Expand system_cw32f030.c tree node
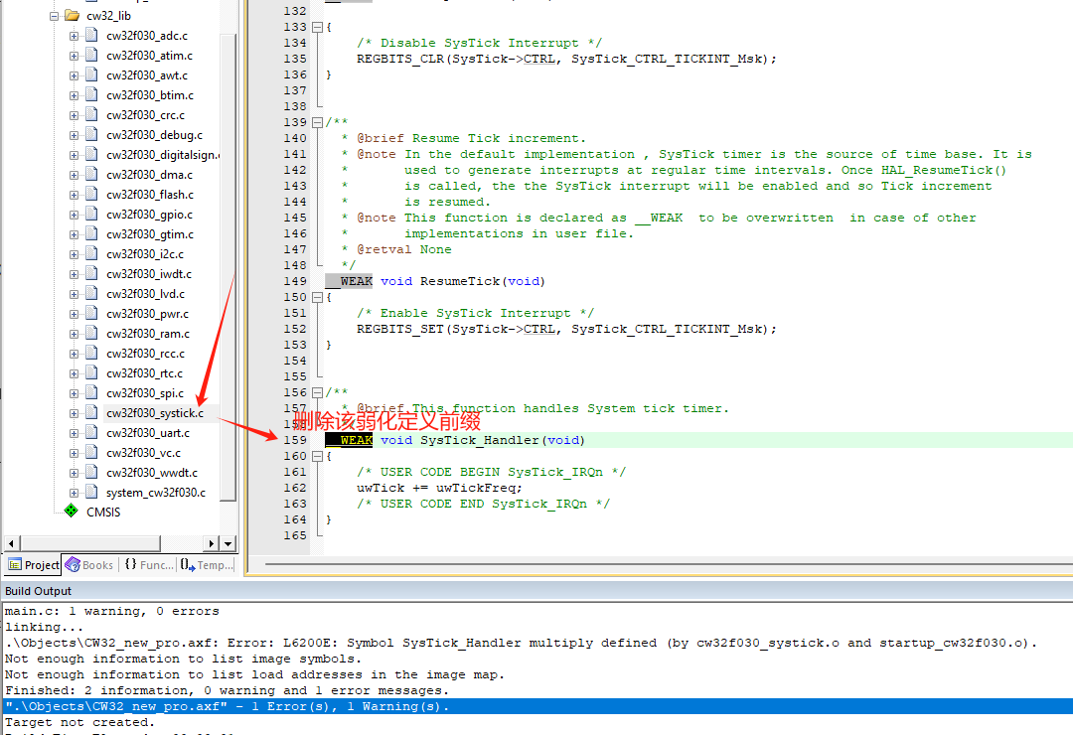 74,492
